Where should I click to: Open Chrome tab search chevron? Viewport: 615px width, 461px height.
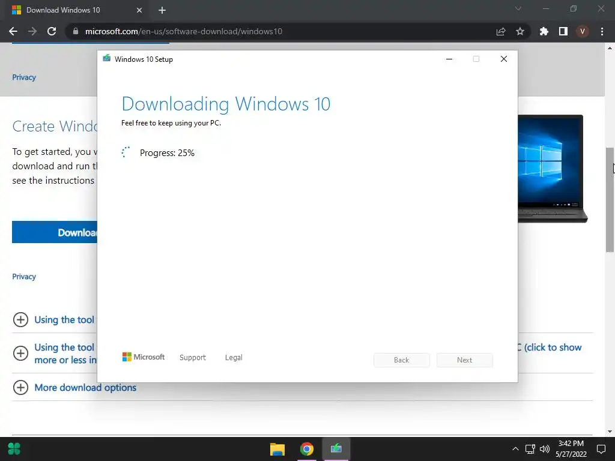tap(518, 8)
